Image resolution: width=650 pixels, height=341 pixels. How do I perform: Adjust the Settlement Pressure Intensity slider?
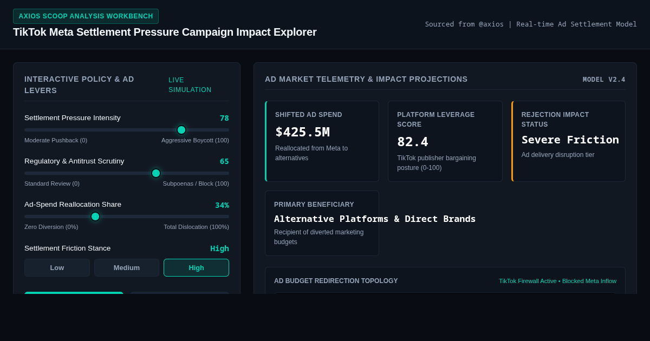(127, 130)
